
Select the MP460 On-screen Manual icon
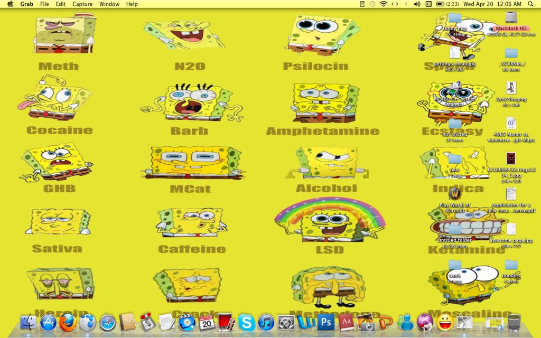(455, 88)
